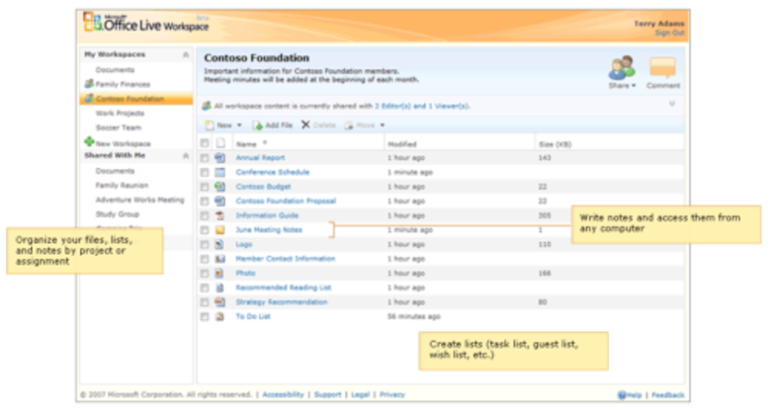Image resolution: width=771 pixels, height=413 pixels.
Task: Check the Contoso Budget row checkbox
Action: point(205,187)
